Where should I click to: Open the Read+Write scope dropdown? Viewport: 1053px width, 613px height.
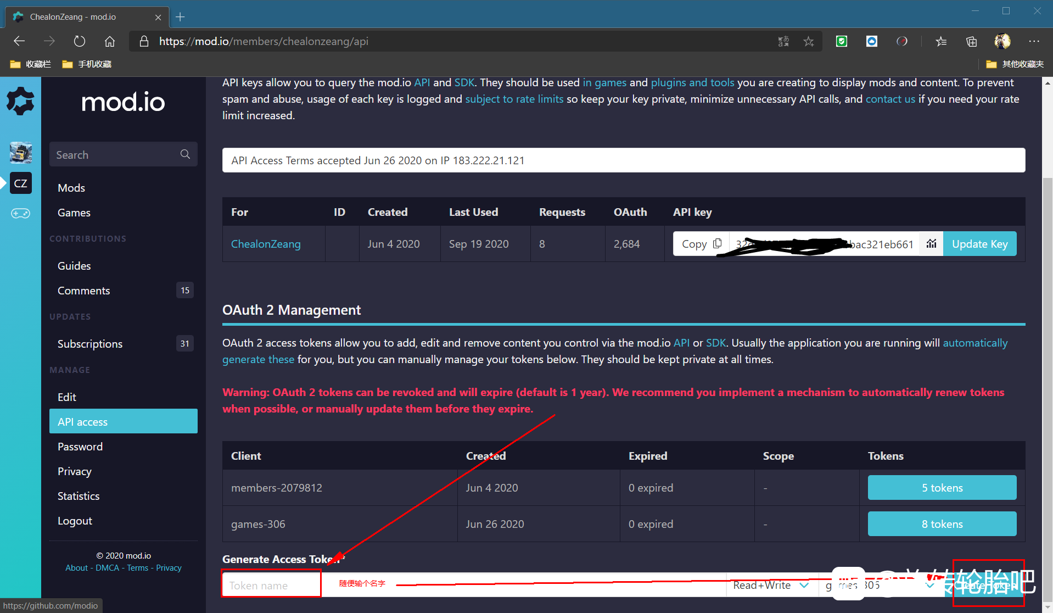[771, 585]
